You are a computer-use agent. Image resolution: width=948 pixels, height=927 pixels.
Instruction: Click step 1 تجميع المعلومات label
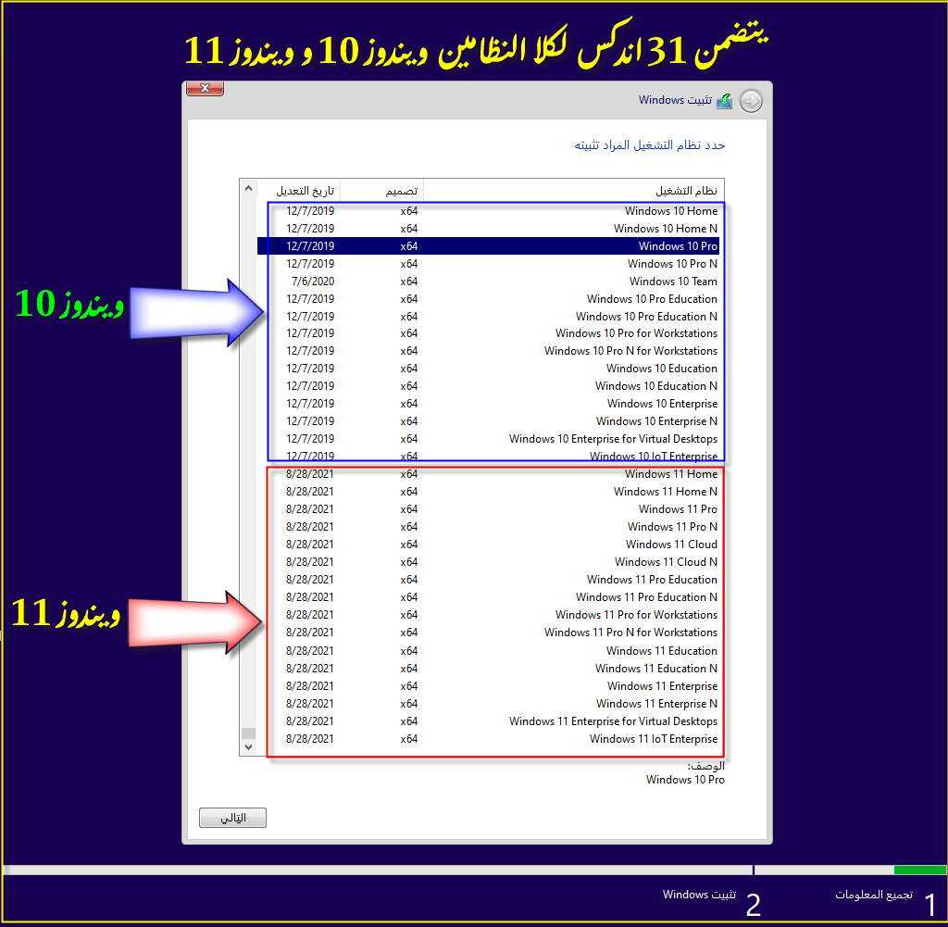pyautogui.click(x=874, y=895)
